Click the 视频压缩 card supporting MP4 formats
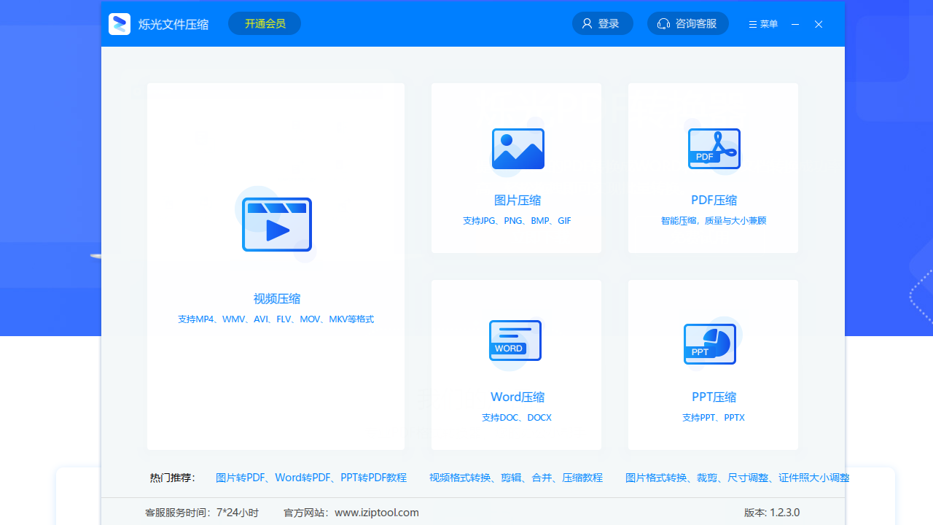 pos(276,266)
